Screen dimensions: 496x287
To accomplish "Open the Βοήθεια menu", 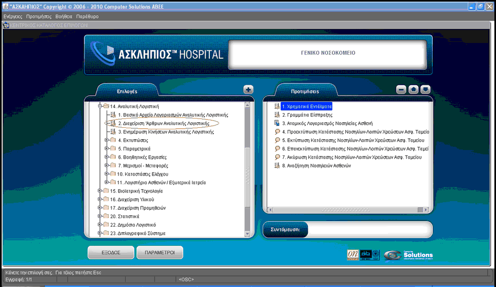I will point(64,16).
